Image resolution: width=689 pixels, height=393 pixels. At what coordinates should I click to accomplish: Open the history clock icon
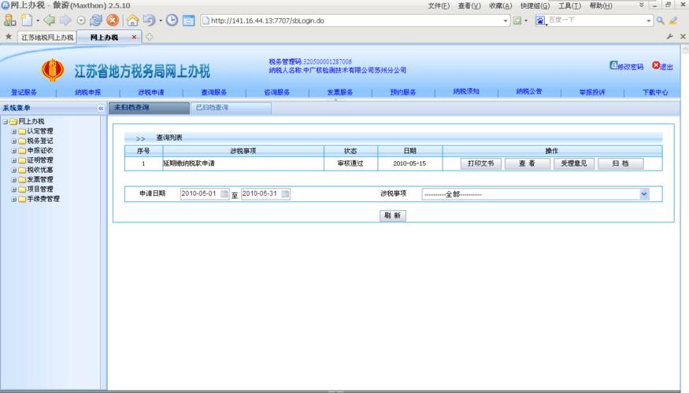click(x=172, y=20)
